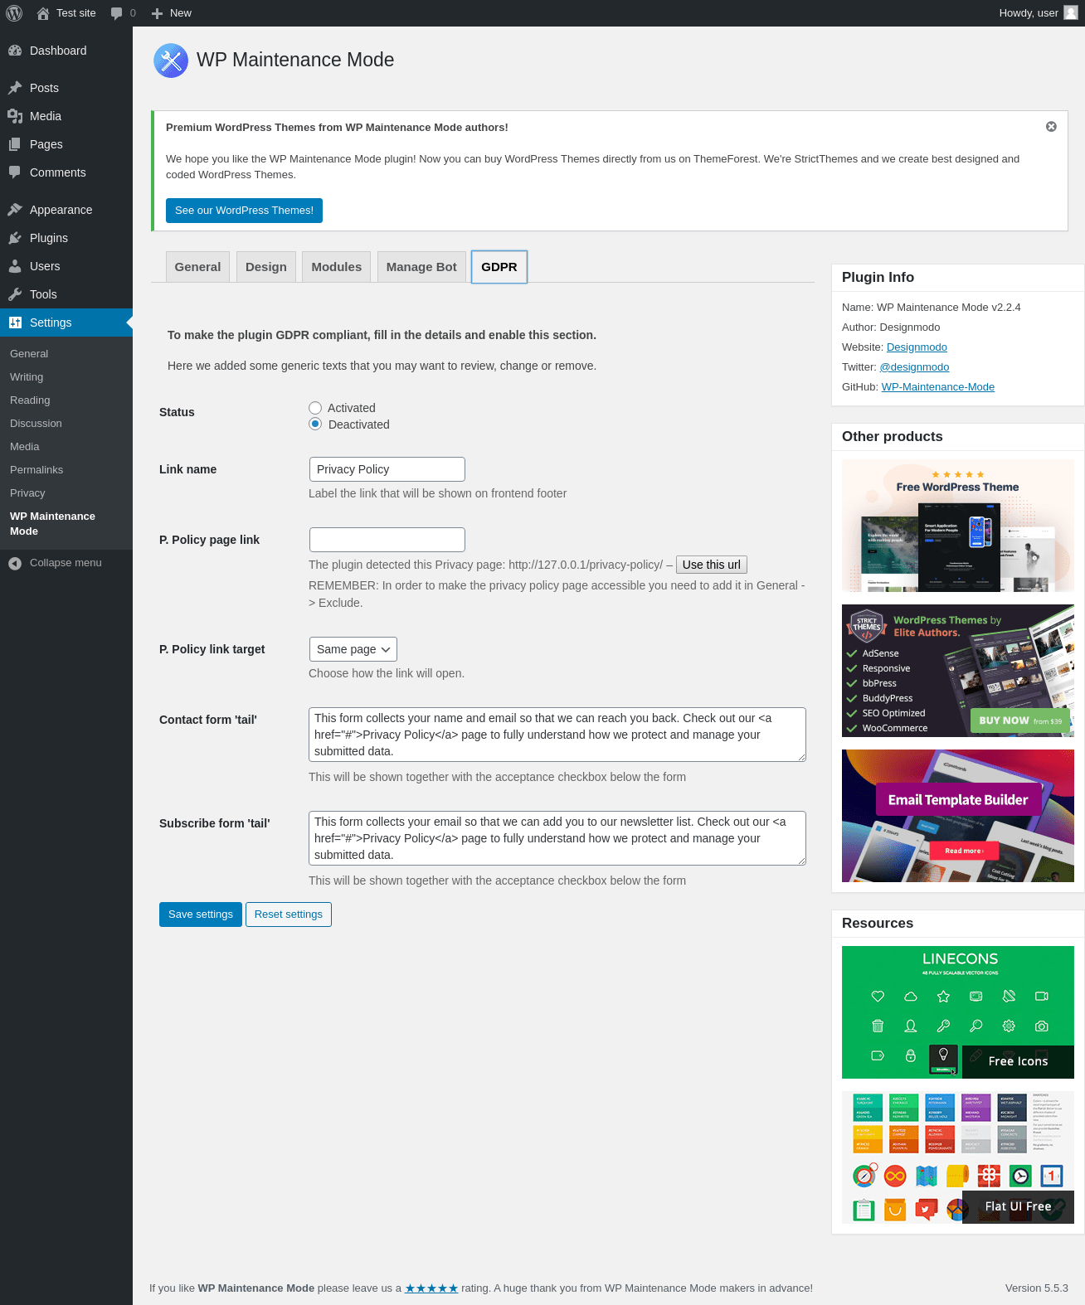The image size is (1085, 1305).
Task: Click into Subscribe form 'tail' textarea
Action: [x=557, y=838]
